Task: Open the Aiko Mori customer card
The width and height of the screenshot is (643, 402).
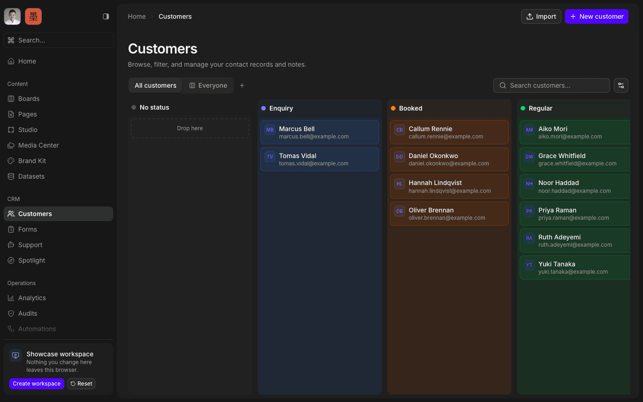Action: pos(575,132)
